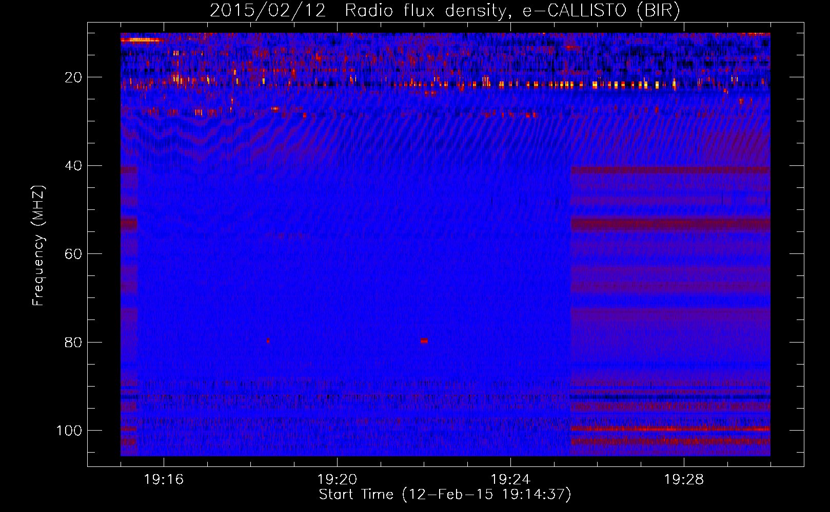The height and width of the screenshot is (512, 830).
Task: Click the bright yellow streak in the spectrogram's top-left corner
Action: [x=142, y=40]
